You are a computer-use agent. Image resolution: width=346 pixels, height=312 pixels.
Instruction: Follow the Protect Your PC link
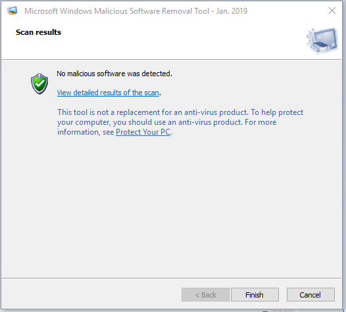[x=143, y=132]
